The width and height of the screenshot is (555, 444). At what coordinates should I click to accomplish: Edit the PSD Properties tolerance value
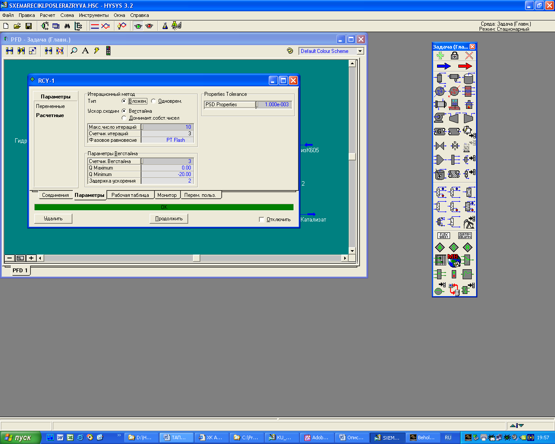coord(274,104)
